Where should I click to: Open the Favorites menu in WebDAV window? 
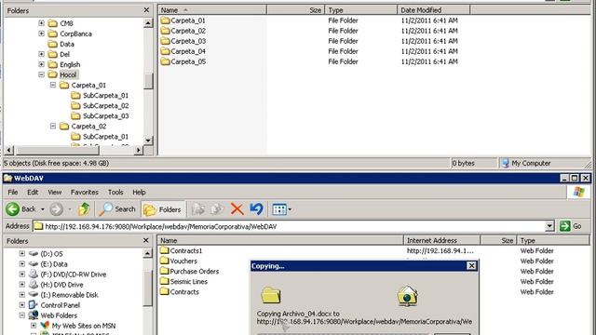85,193
